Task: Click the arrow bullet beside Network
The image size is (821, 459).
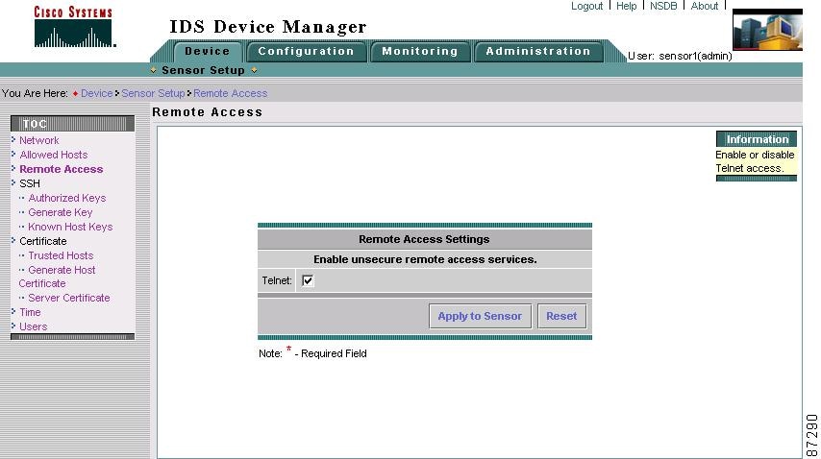Action: tap(13, 139)
